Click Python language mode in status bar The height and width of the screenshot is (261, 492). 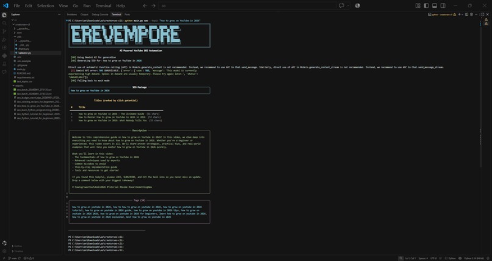tap(450, 258)
